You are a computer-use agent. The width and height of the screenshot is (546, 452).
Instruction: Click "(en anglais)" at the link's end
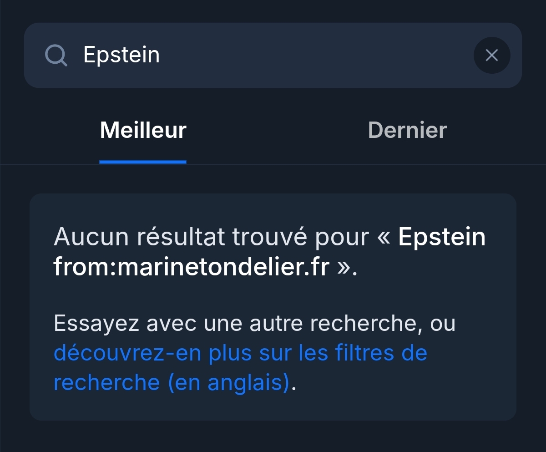[228, 382]
